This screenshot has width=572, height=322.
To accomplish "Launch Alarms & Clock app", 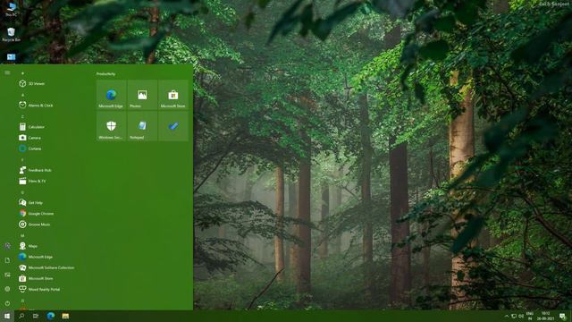I will coord(53,106).
